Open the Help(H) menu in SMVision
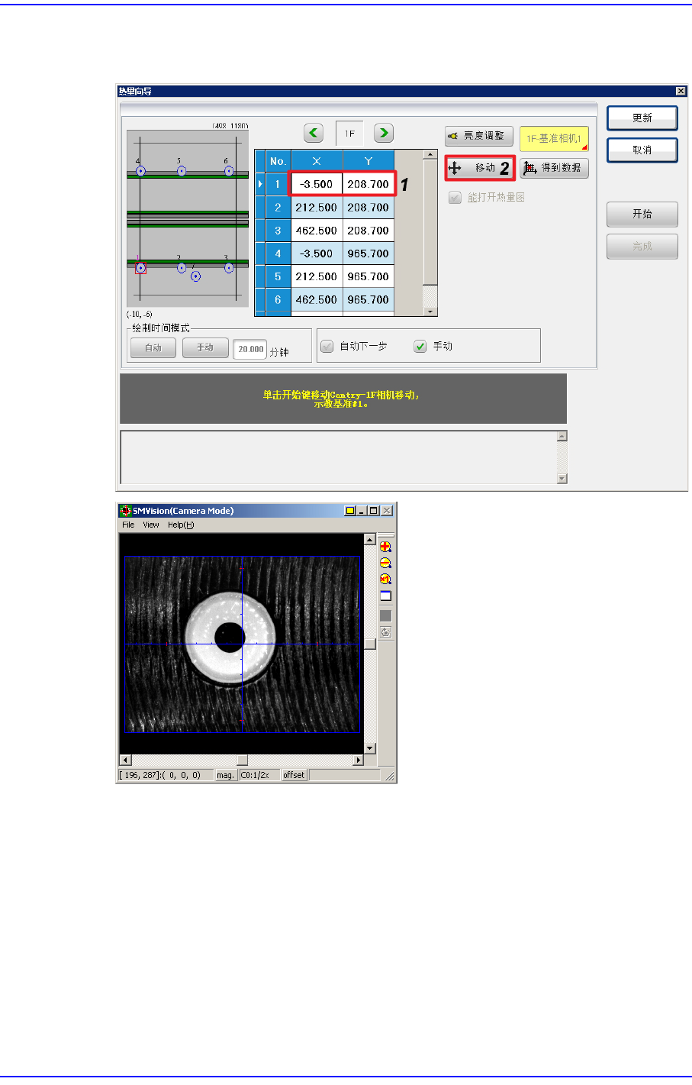Viewport: 692px width, 1085px height. click(x=181, y=525)
